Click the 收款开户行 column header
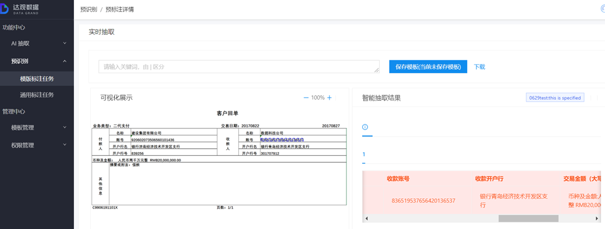This screenshot has height=229, width=605. coord(489,178)
